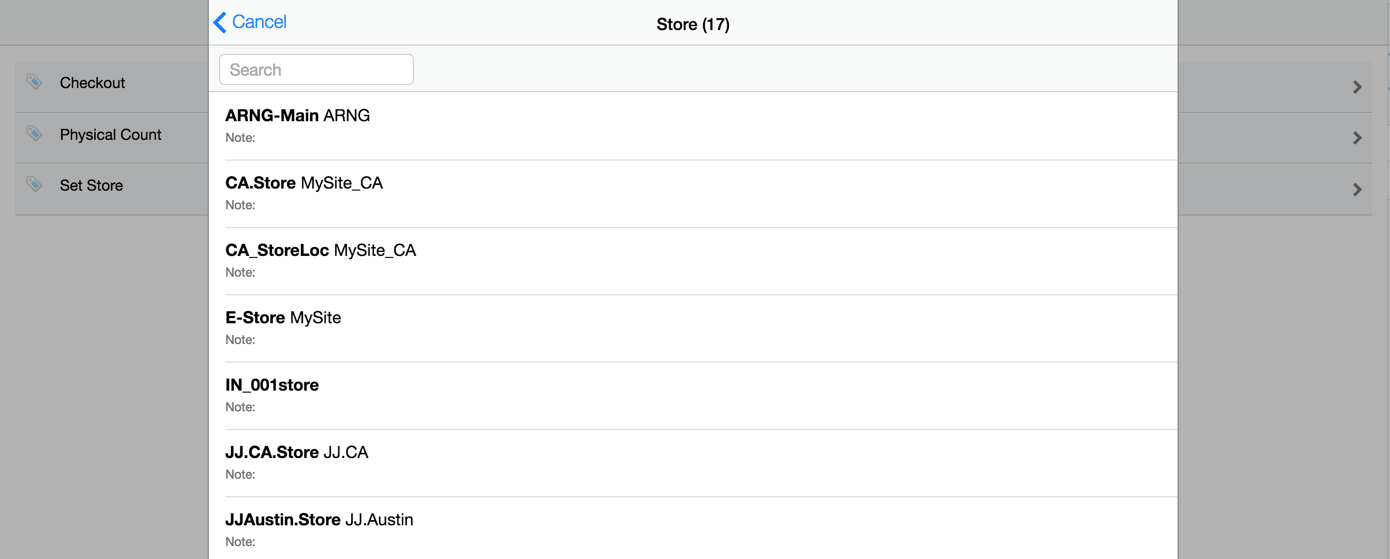This screenshot has width=1390, height=559.
Task: Click the tag icon beside Physical Count
Action: tap(34, 133)
